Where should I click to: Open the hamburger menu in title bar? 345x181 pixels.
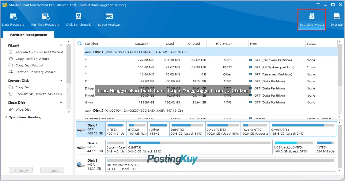click(x=318, y=5)
